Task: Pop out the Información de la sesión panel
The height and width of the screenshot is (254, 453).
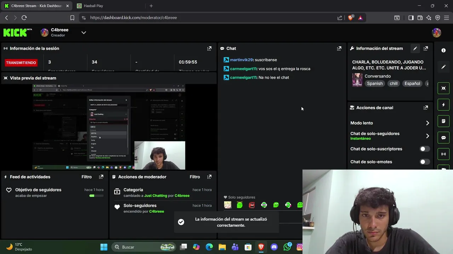Action: tap(209, 48)
